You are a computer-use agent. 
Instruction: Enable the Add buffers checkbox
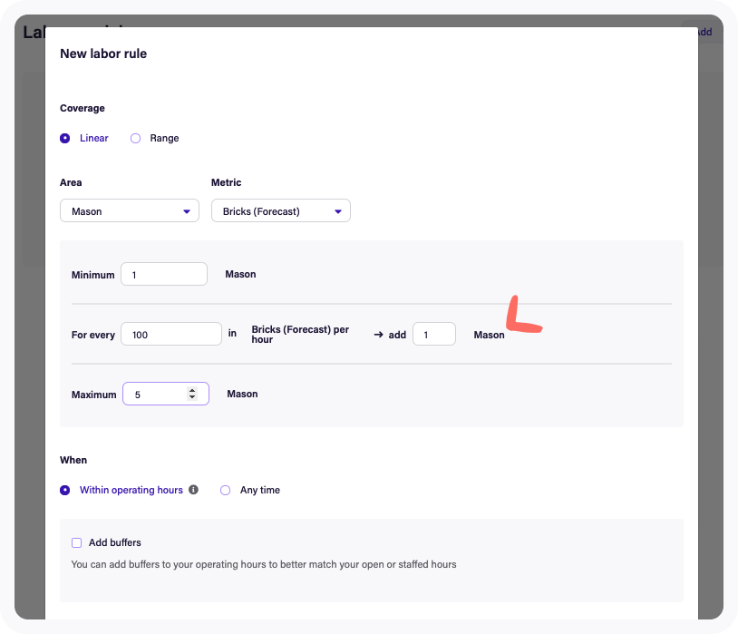click(x=77, y=543)
